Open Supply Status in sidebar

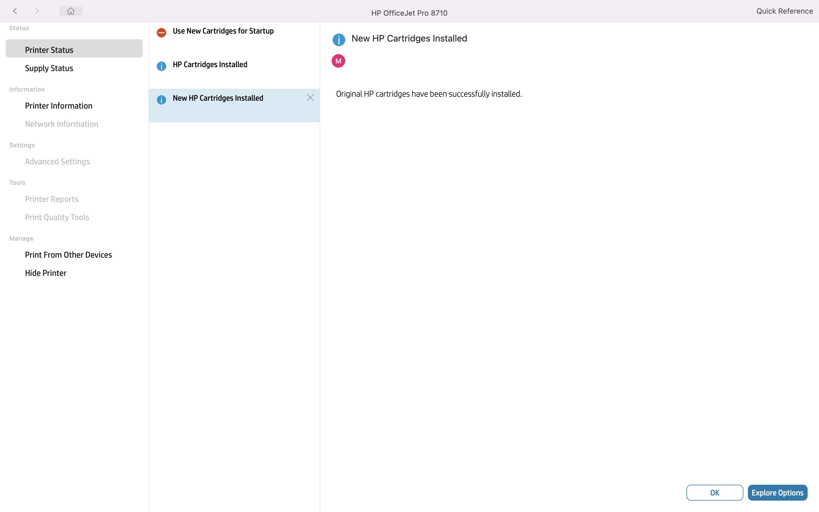coord(49,68)
